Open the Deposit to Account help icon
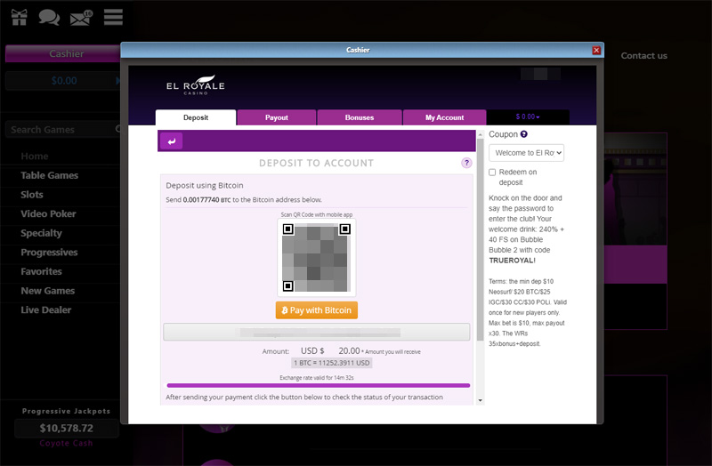 pos(466,163)
